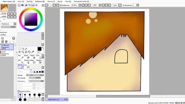Screen dimensions: 185x104
Task: Pick brush size preset 16
Action: (x=34, y=95)
